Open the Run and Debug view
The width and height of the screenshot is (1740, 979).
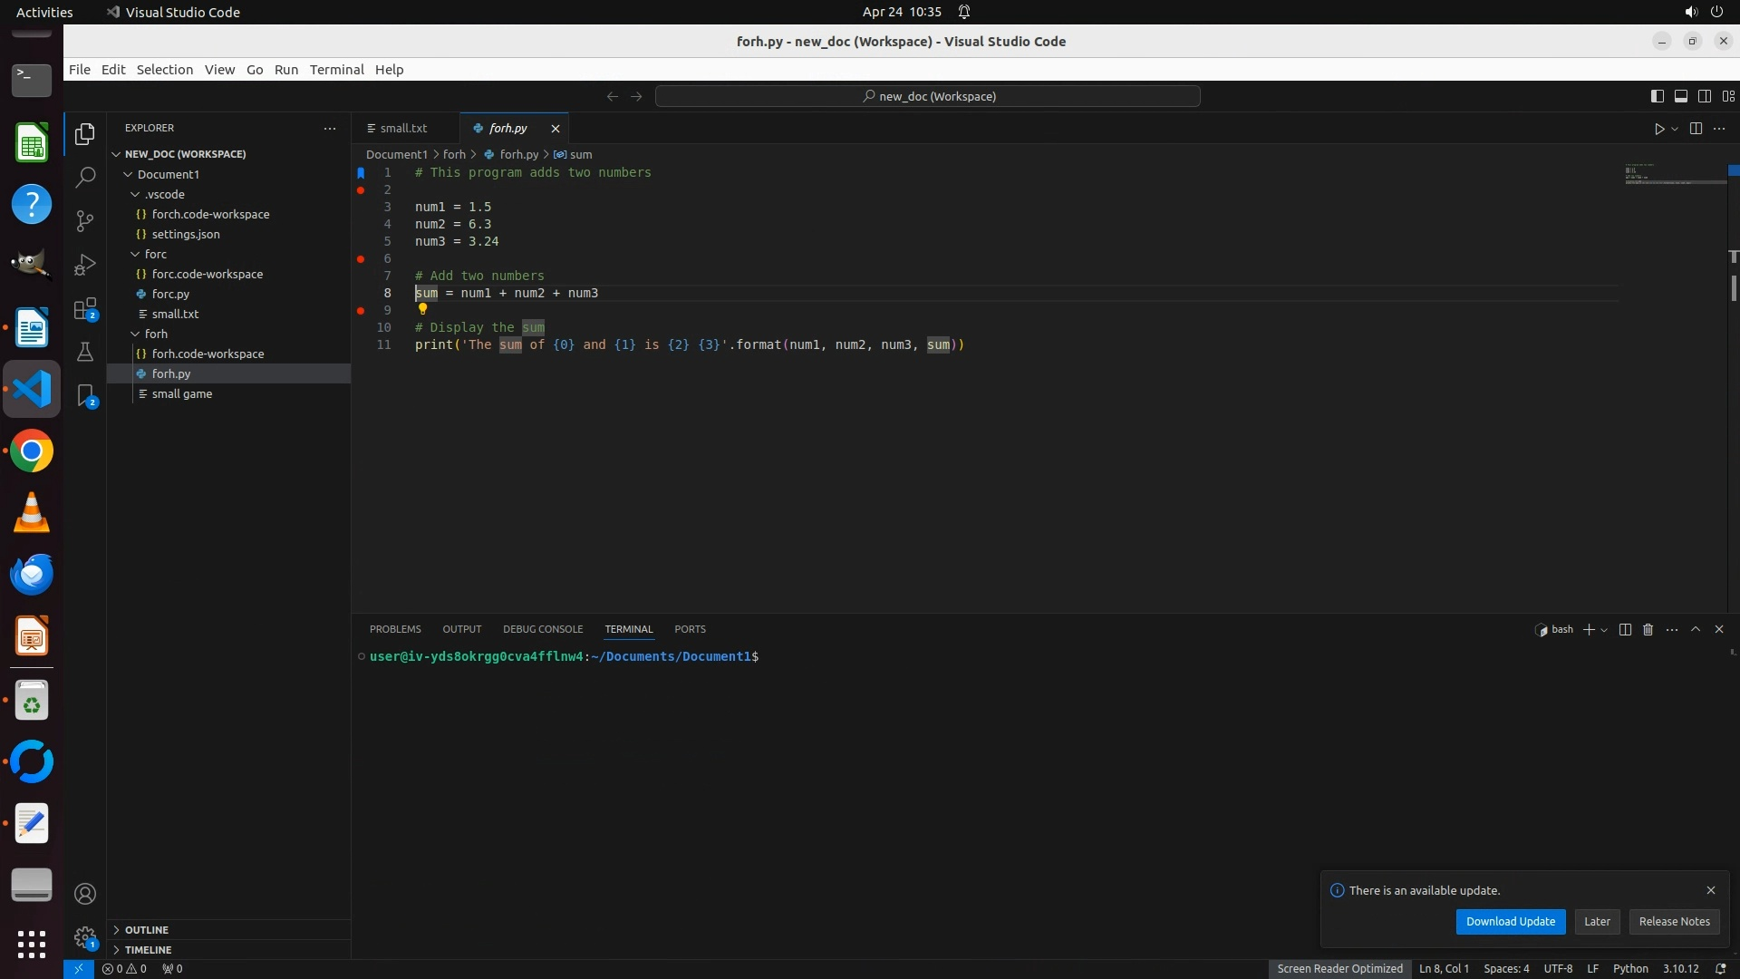click(85, 265)
